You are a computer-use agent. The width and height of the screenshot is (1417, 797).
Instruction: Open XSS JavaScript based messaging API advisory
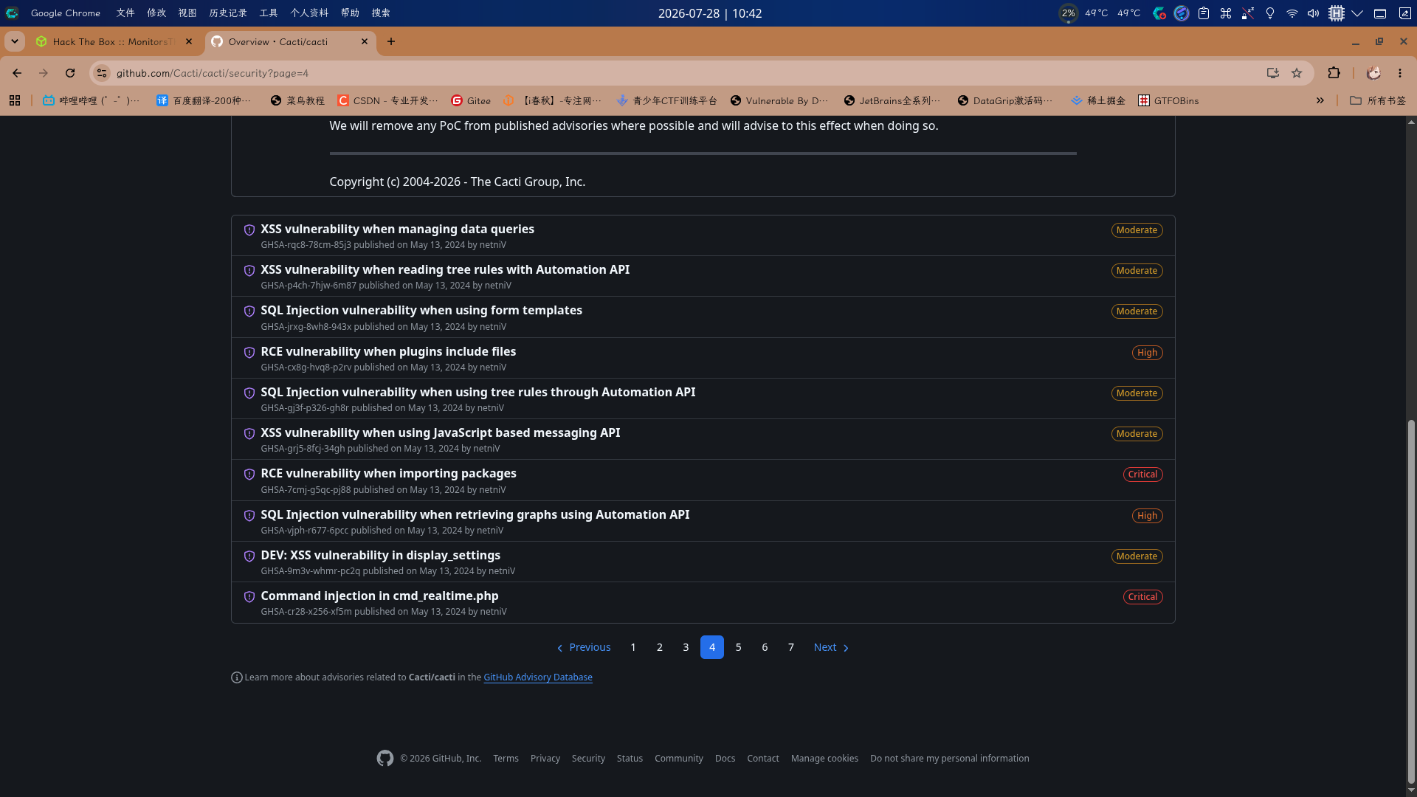click(440, 432)
